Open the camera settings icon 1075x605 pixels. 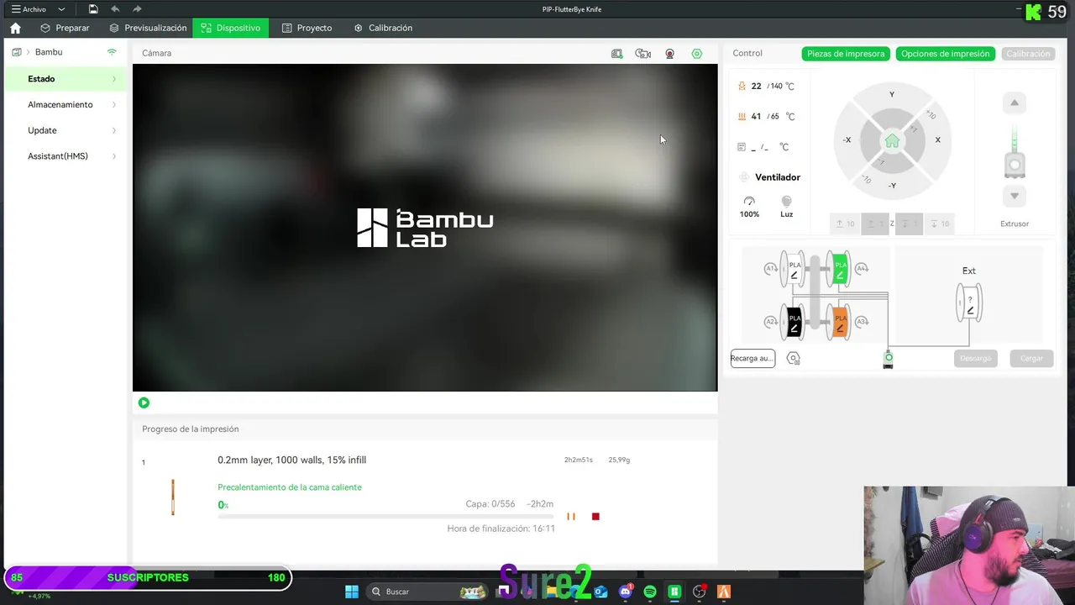click(696, 54)
